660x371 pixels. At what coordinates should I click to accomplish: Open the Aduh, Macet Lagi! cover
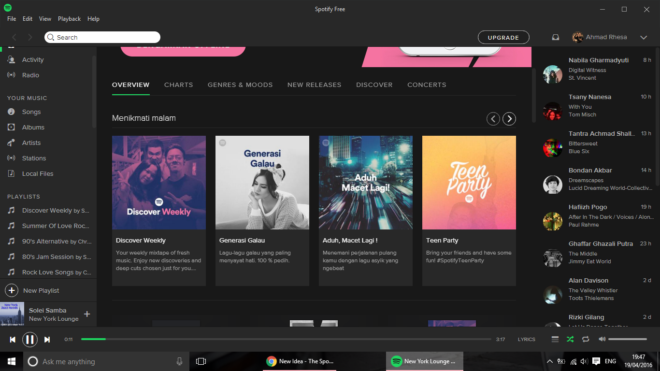click(x=366, y=183)
